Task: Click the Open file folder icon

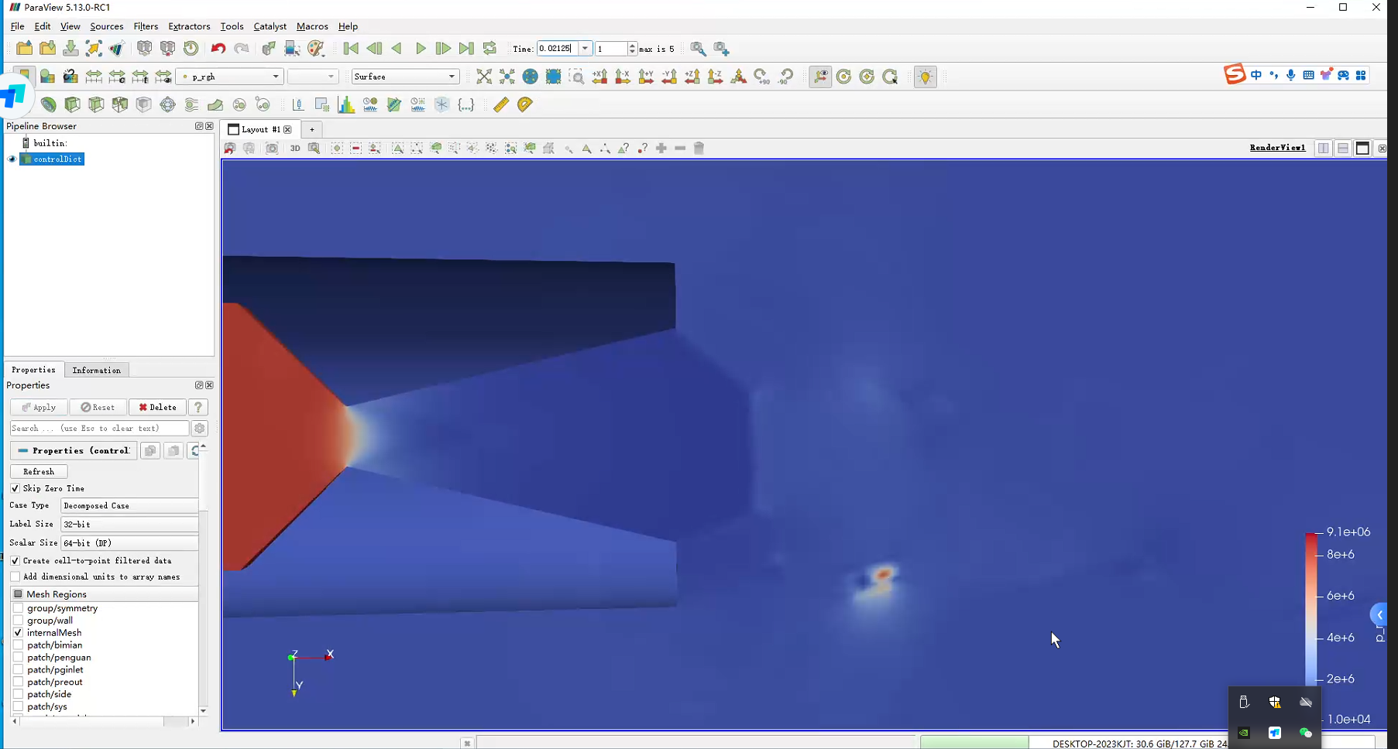Action: pyautogui.click(x=24, y=48)
